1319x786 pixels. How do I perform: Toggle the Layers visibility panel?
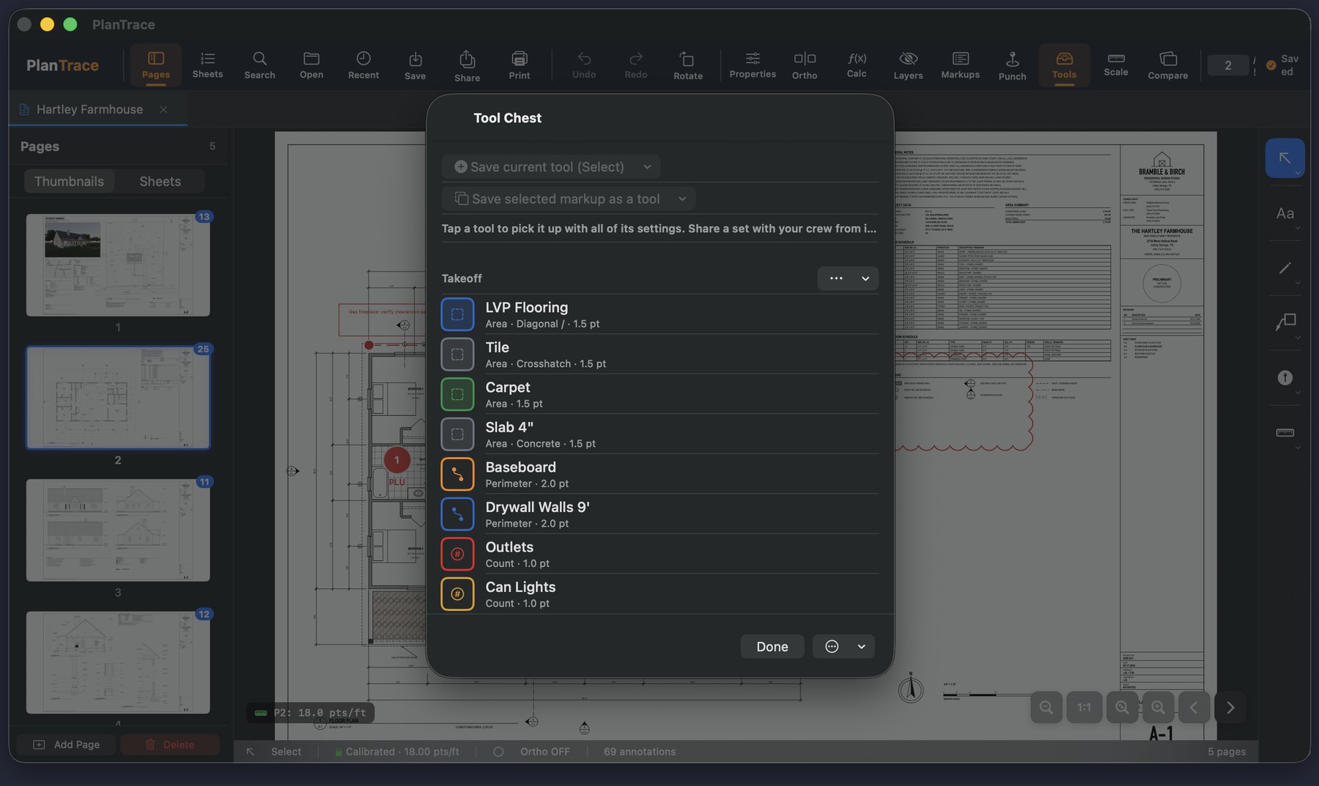click(908, 65)
